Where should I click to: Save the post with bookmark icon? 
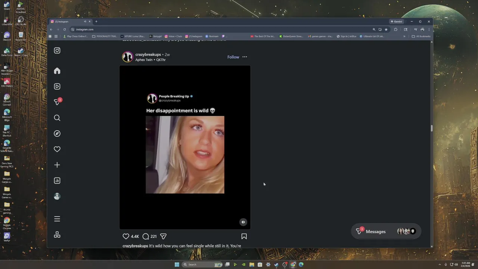pyautogui.click(x=244, y=236)
